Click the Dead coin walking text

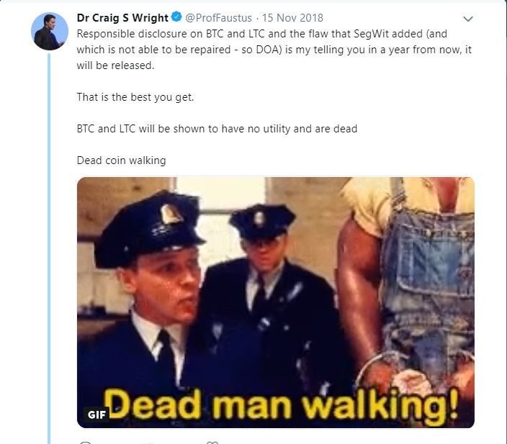pyautogui.click(x=121, y=160)
